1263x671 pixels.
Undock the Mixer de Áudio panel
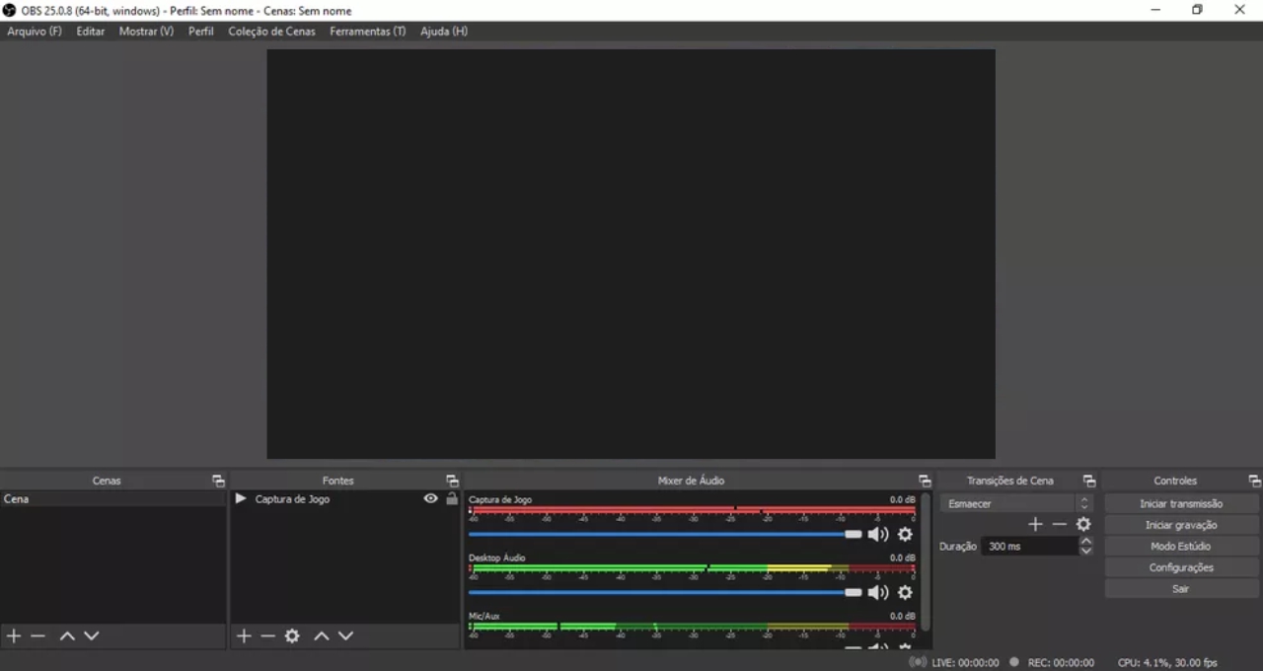pyautogui.click(x=925, y=481)
